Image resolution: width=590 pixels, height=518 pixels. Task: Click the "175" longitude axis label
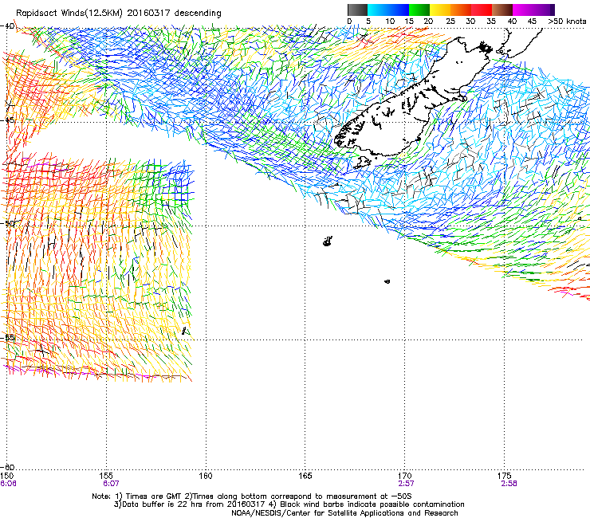click(x=504, y=477)
